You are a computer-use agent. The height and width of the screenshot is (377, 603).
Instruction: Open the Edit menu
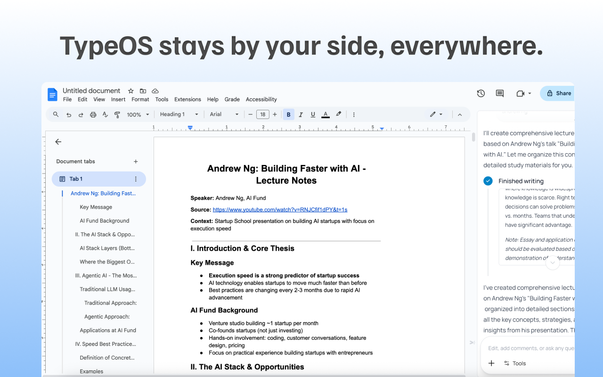click(82, 99)
